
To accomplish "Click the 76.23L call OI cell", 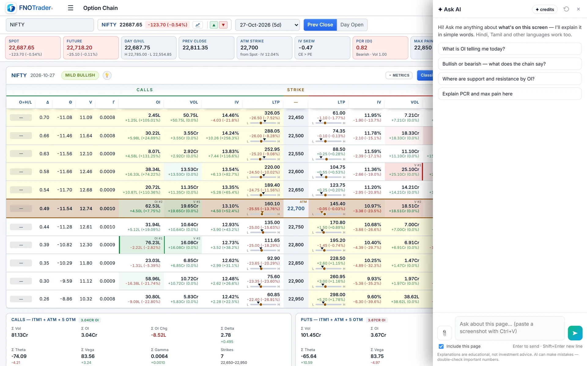I will pos(142,245).
